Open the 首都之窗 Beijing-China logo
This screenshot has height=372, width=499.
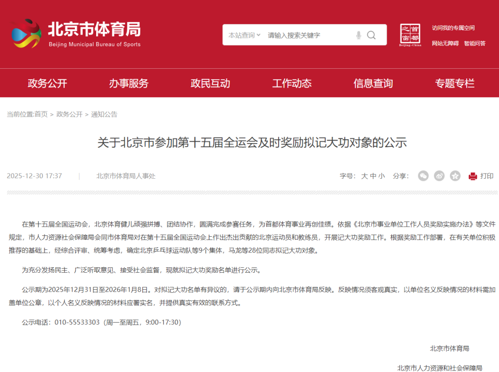(x=410, y=35)
